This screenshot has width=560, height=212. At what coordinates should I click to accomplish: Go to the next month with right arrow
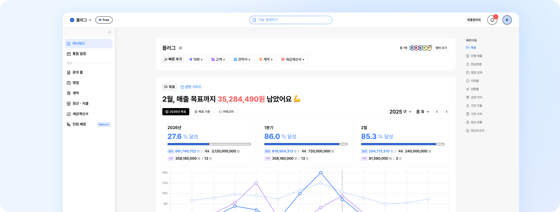pyautogui.click(x=446, y=112)
